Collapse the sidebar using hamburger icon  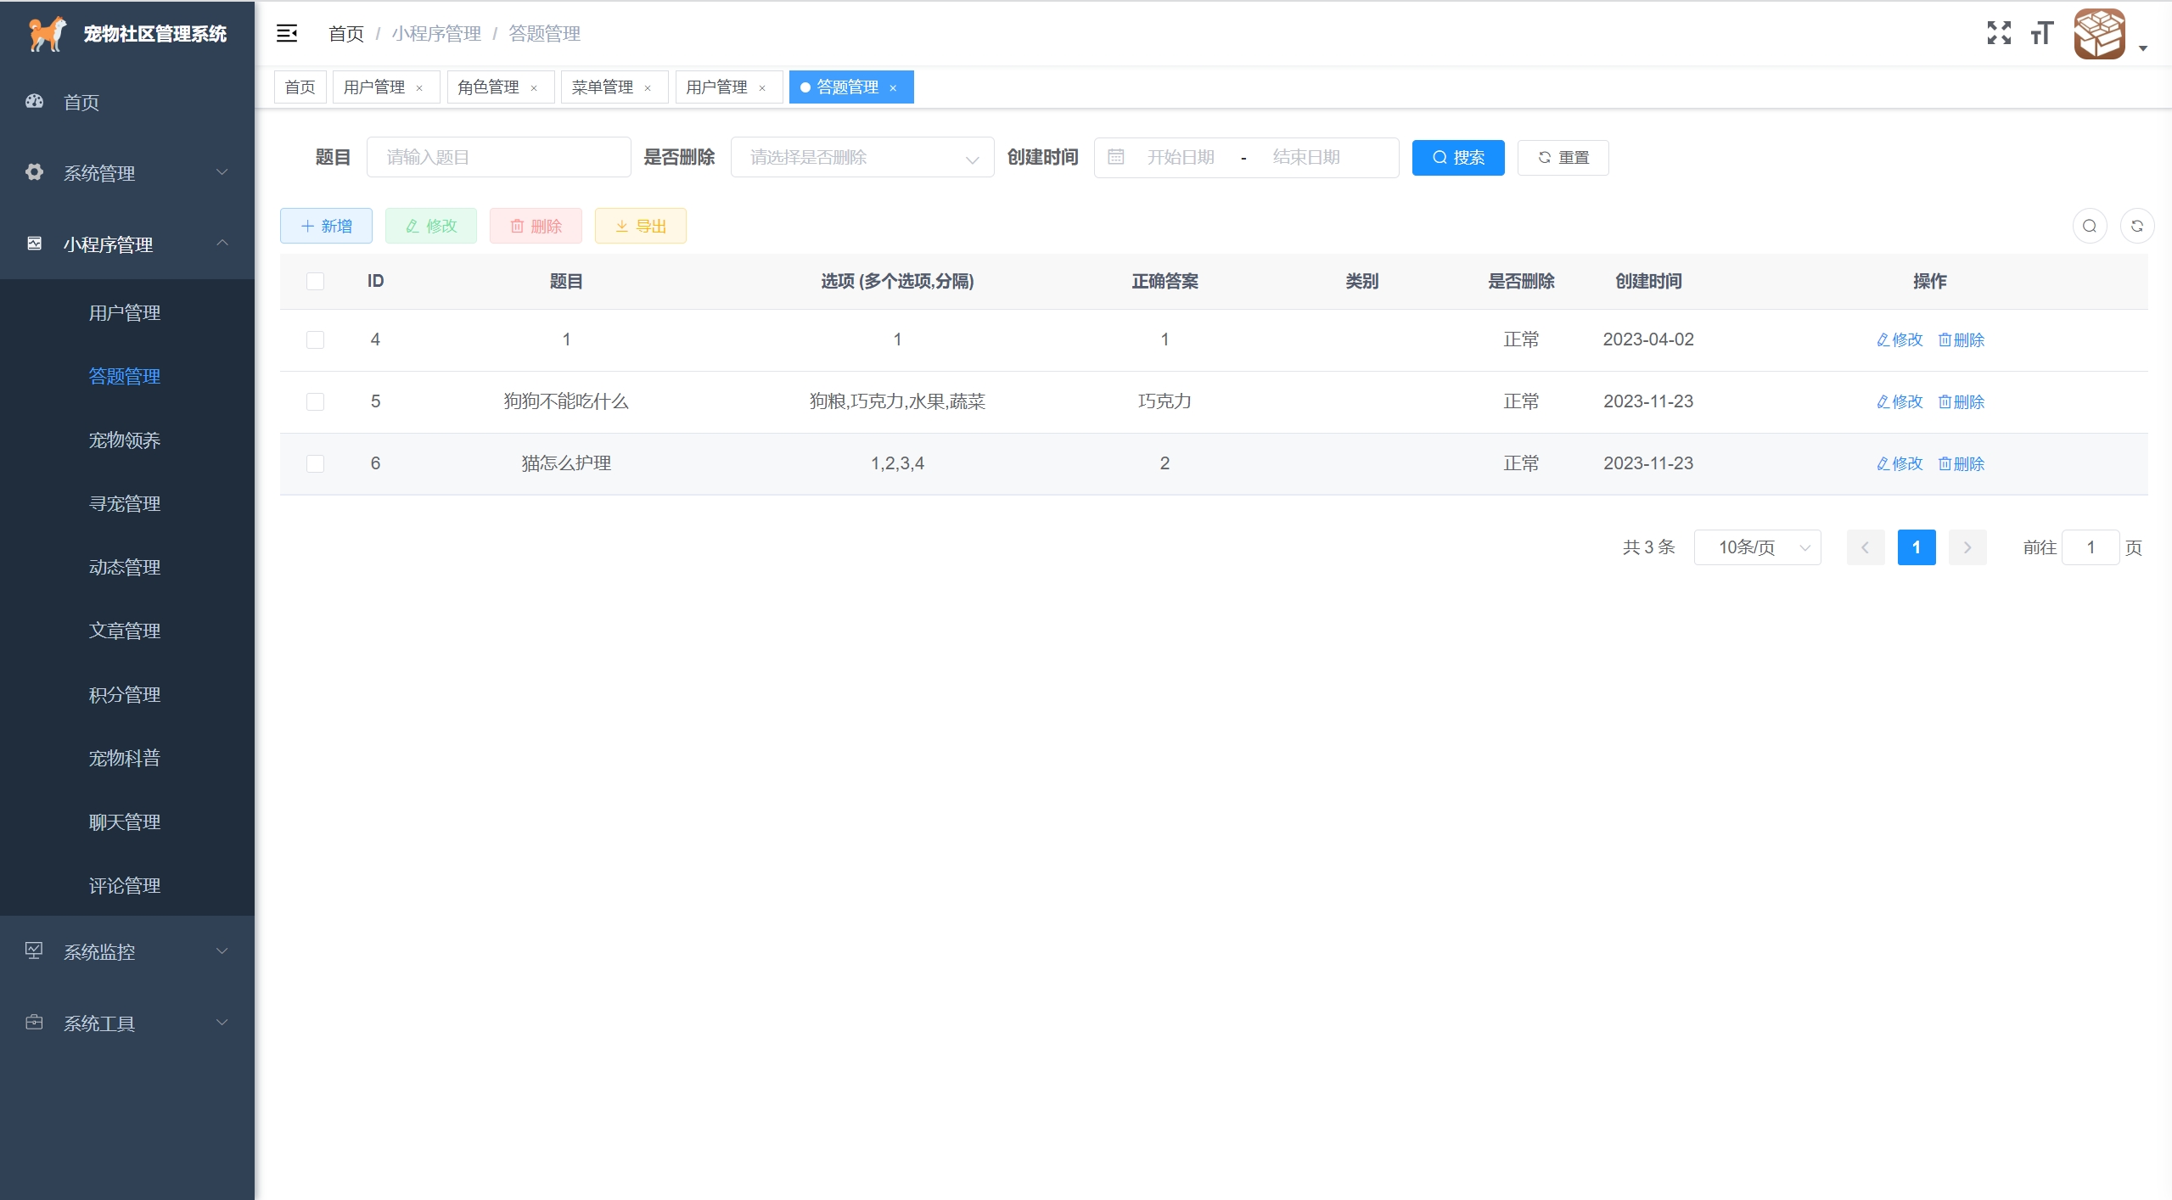(x=287, y=33)
